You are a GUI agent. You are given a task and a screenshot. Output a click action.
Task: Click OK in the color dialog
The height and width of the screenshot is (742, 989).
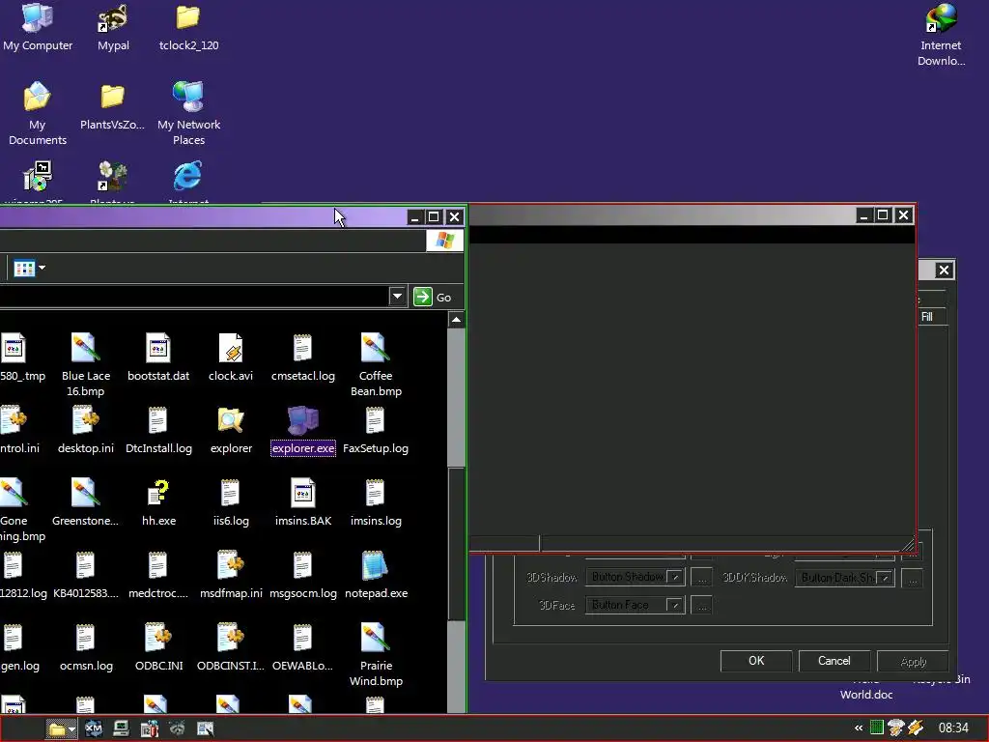[x=755, y=661]
